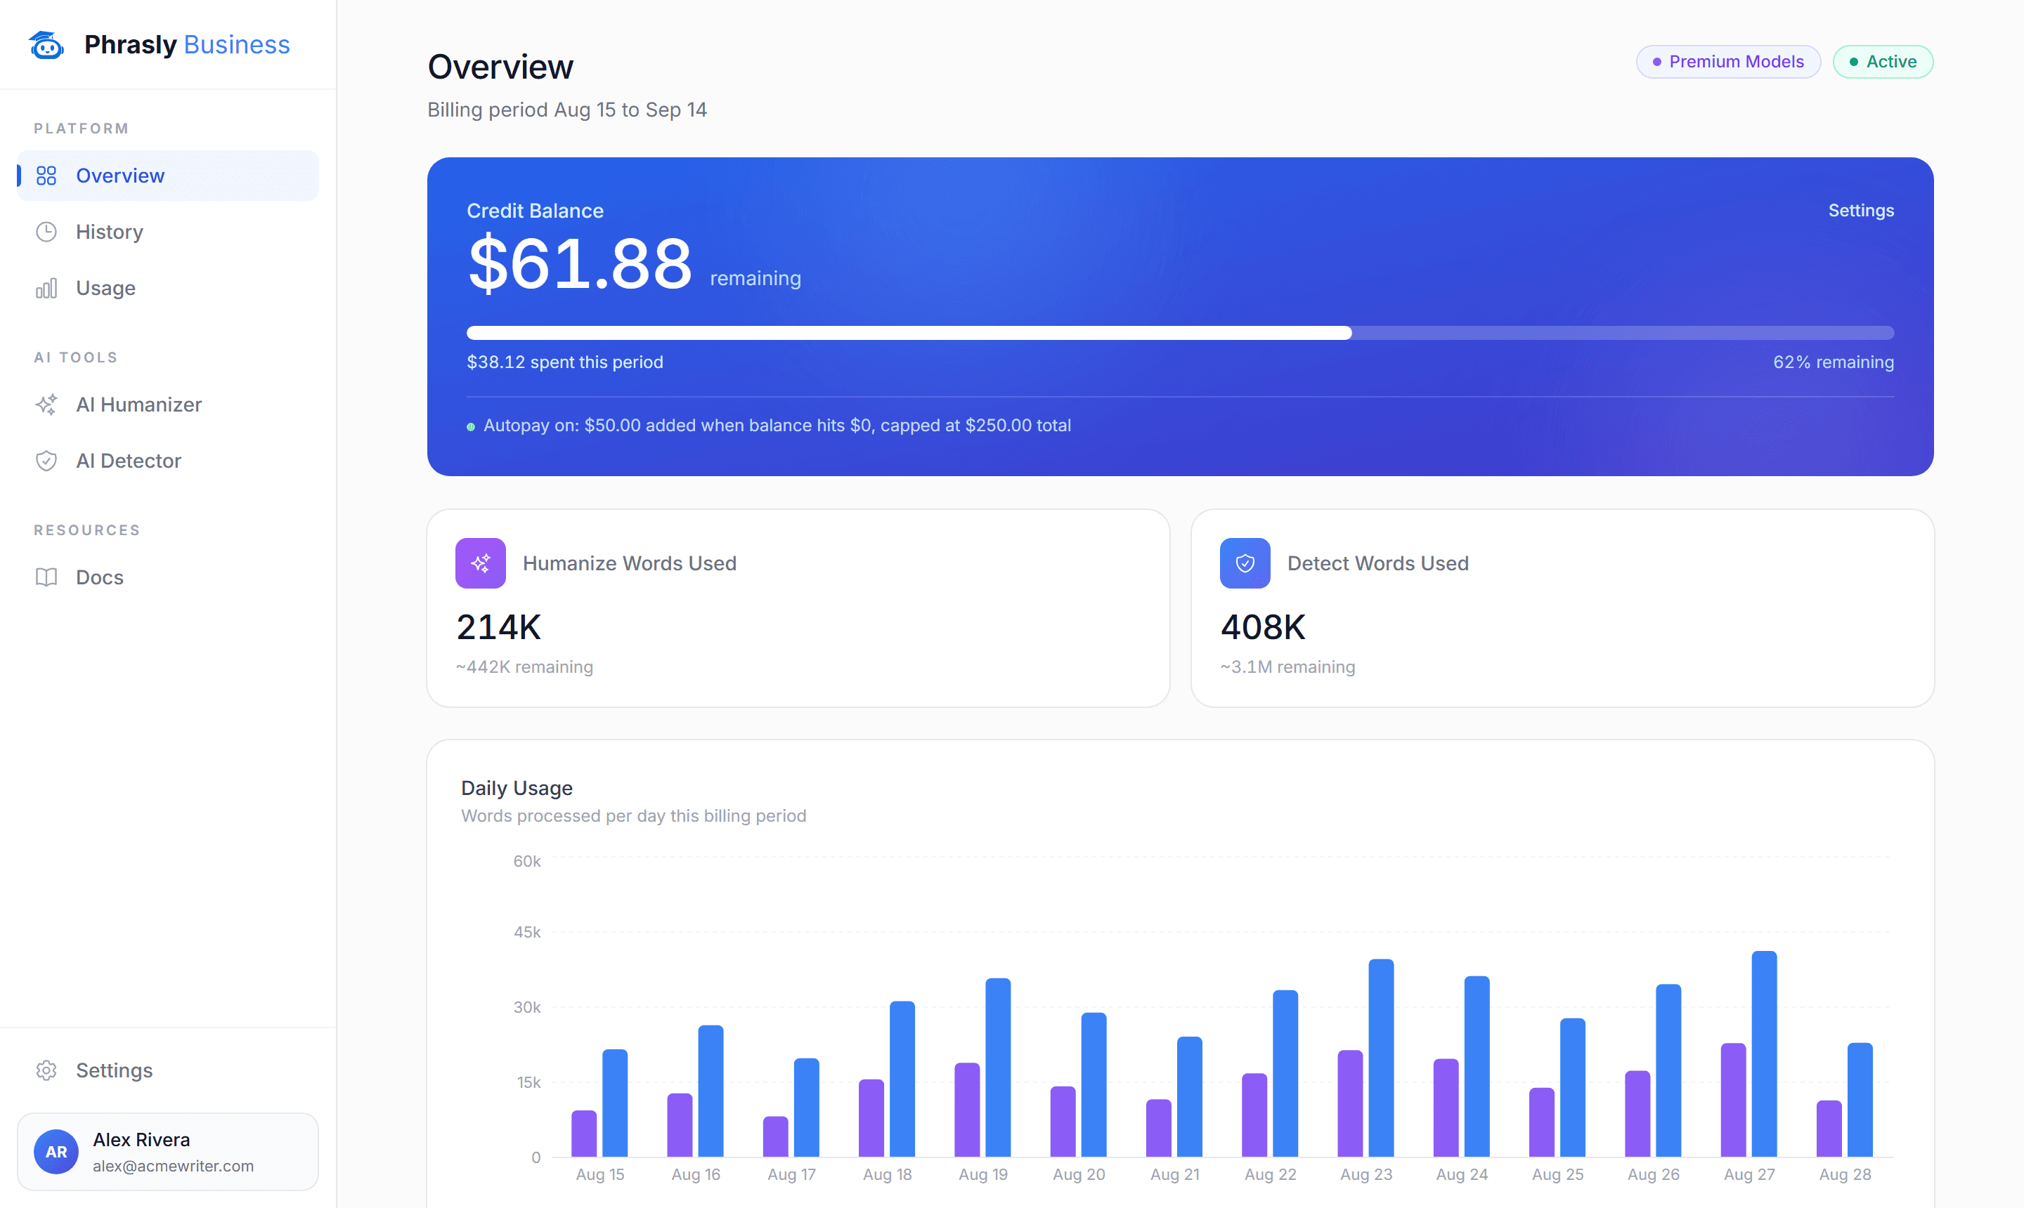This screenshot has height=1208, width=2024.
Task: Go to the Usage section
Action: [168, 288]
